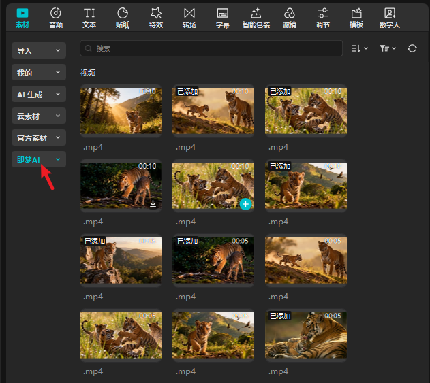Click the AI 生成 button
The image size is (430, 383).
pos(39,95)
